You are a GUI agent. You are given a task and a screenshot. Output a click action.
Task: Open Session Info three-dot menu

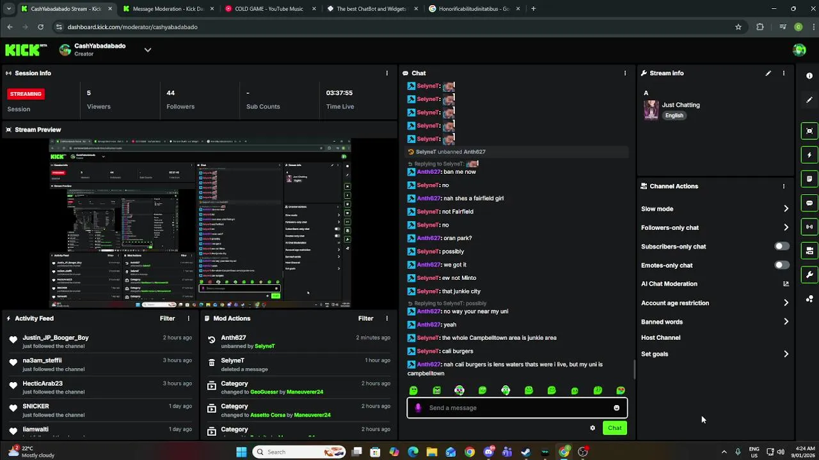click(x=386, y=73)
